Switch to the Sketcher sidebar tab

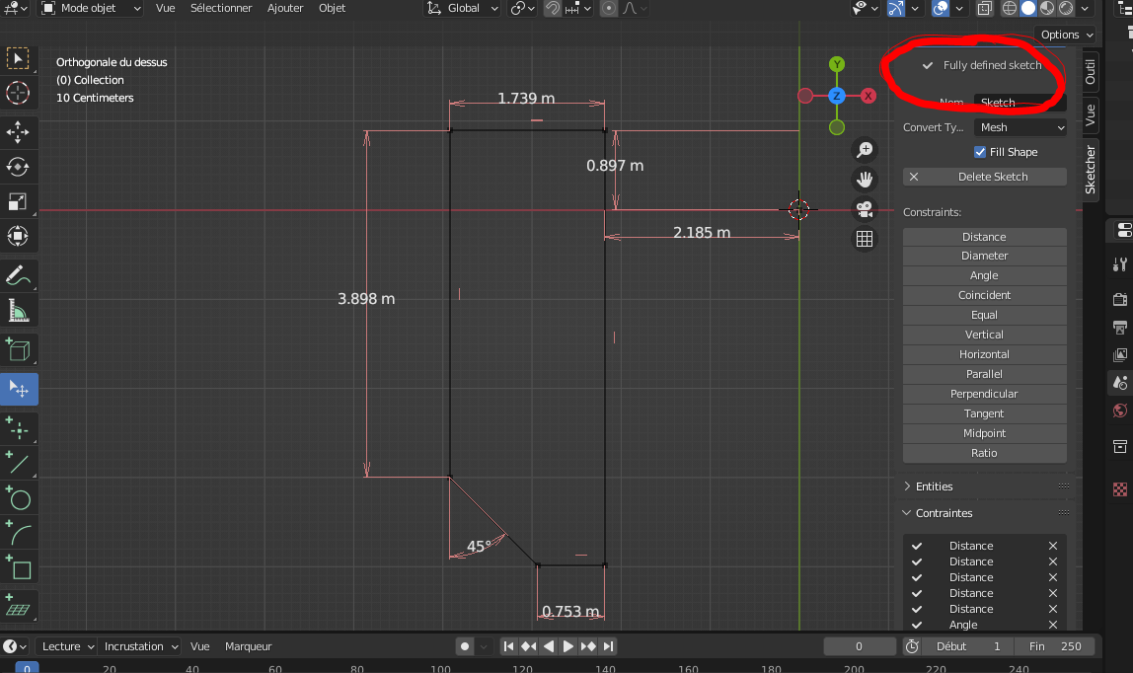[1091, 170]
